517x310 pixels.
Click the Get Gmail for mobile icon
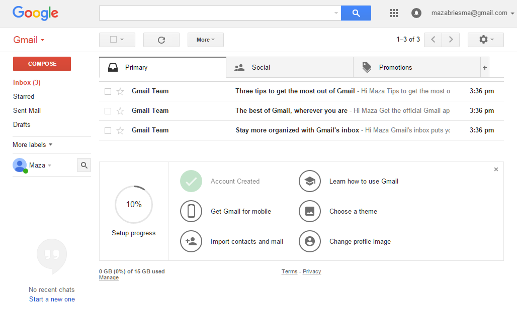(191, 211)
